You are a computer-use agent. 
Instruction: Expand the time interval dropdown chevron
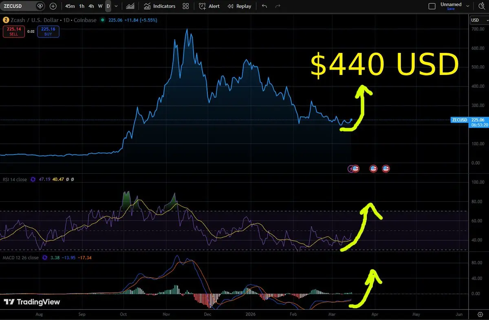116,6
